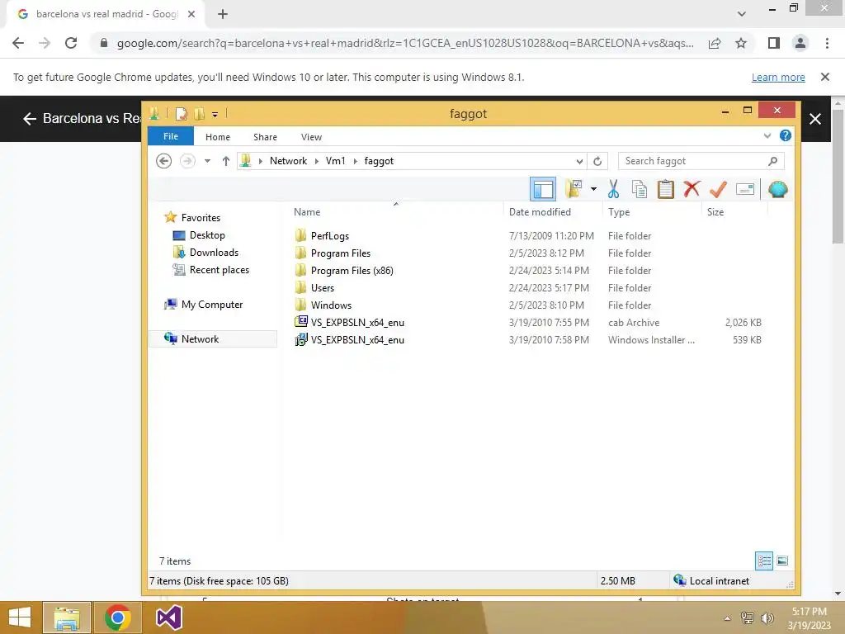Image resolution: width=845 pixels, height=634 pixels.
Task: Expand the arrow after Network breadcrumb
Action: pos(317,161)
